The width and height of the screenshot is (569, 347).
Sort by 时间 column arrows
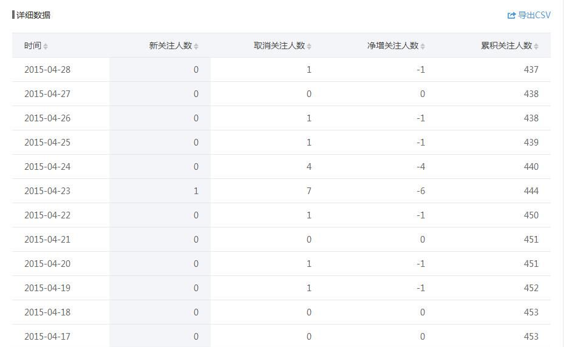coord(46,46)
